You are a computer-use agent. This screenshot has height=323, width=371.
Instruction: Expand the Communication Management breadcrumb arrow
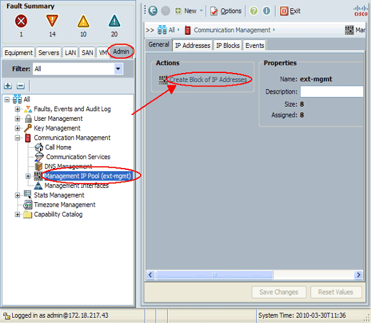[x=274, y=30]
